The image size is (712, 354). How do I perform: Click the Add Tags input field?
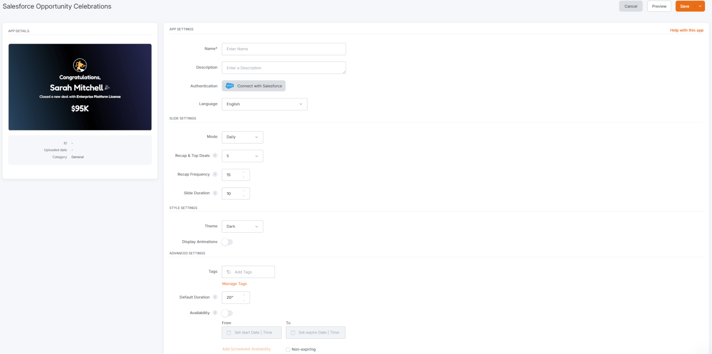click(248, 272)
